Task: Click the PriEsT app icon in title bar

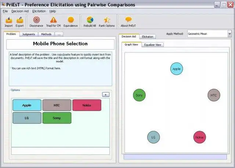Action: 3,4
